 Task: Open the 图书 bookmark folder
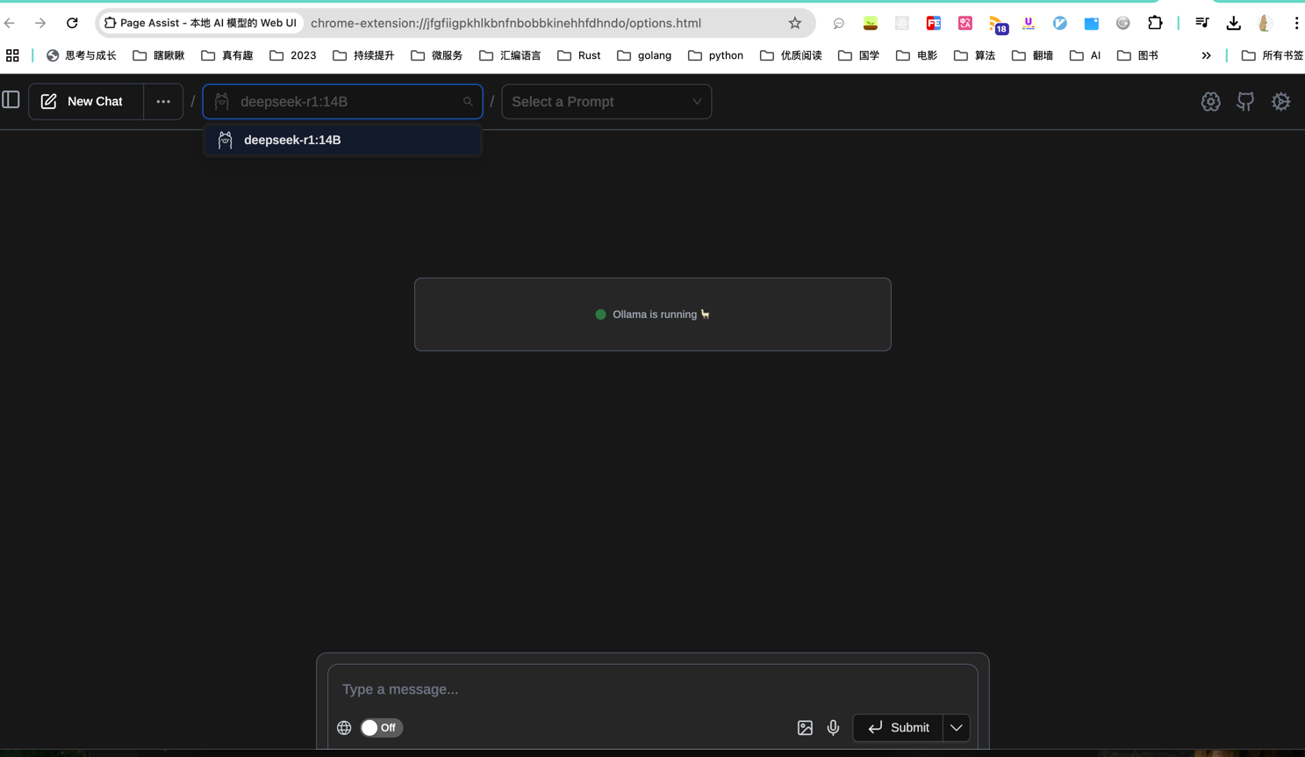pos(1137,55)
